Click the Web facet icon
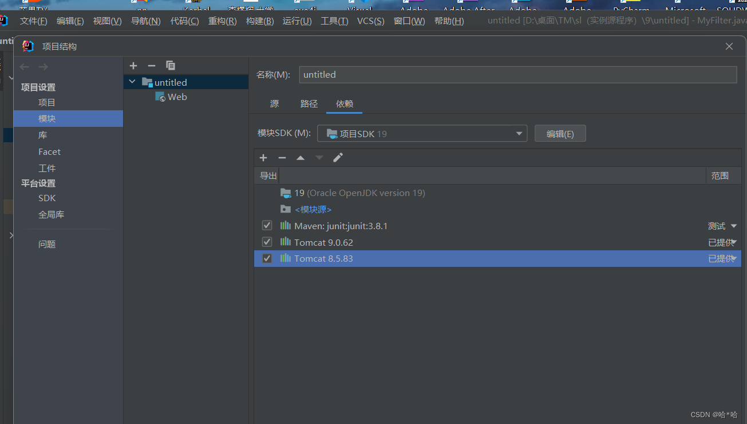747x424 pixels. (x=160, y=97)
